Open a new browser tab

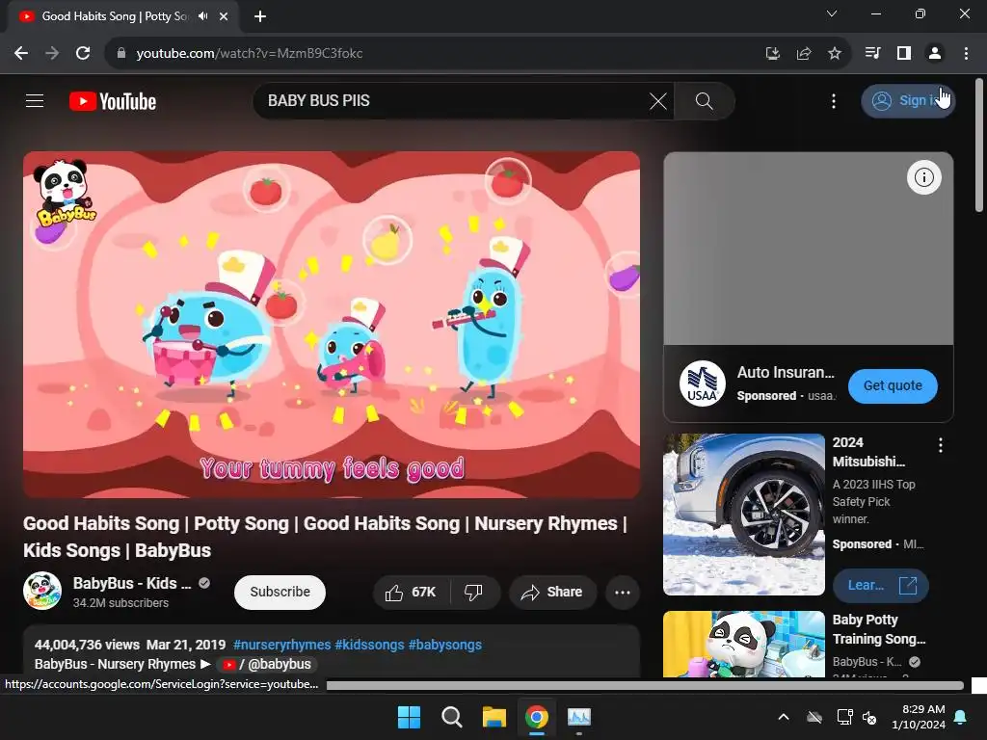pyautogui.click(x=260, y=16)
